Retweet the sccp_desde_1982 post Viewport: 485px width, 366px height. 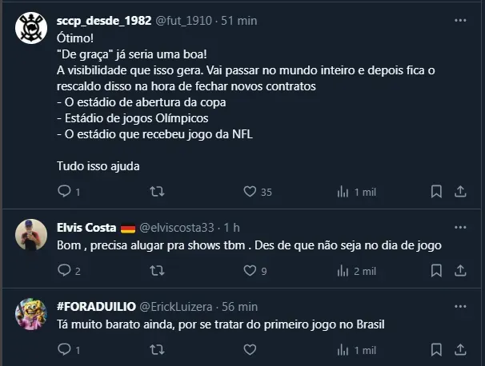click(158, 192)
